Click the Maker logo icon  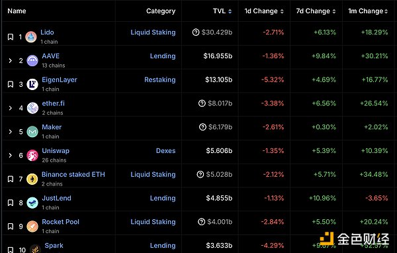click(32, 132)
